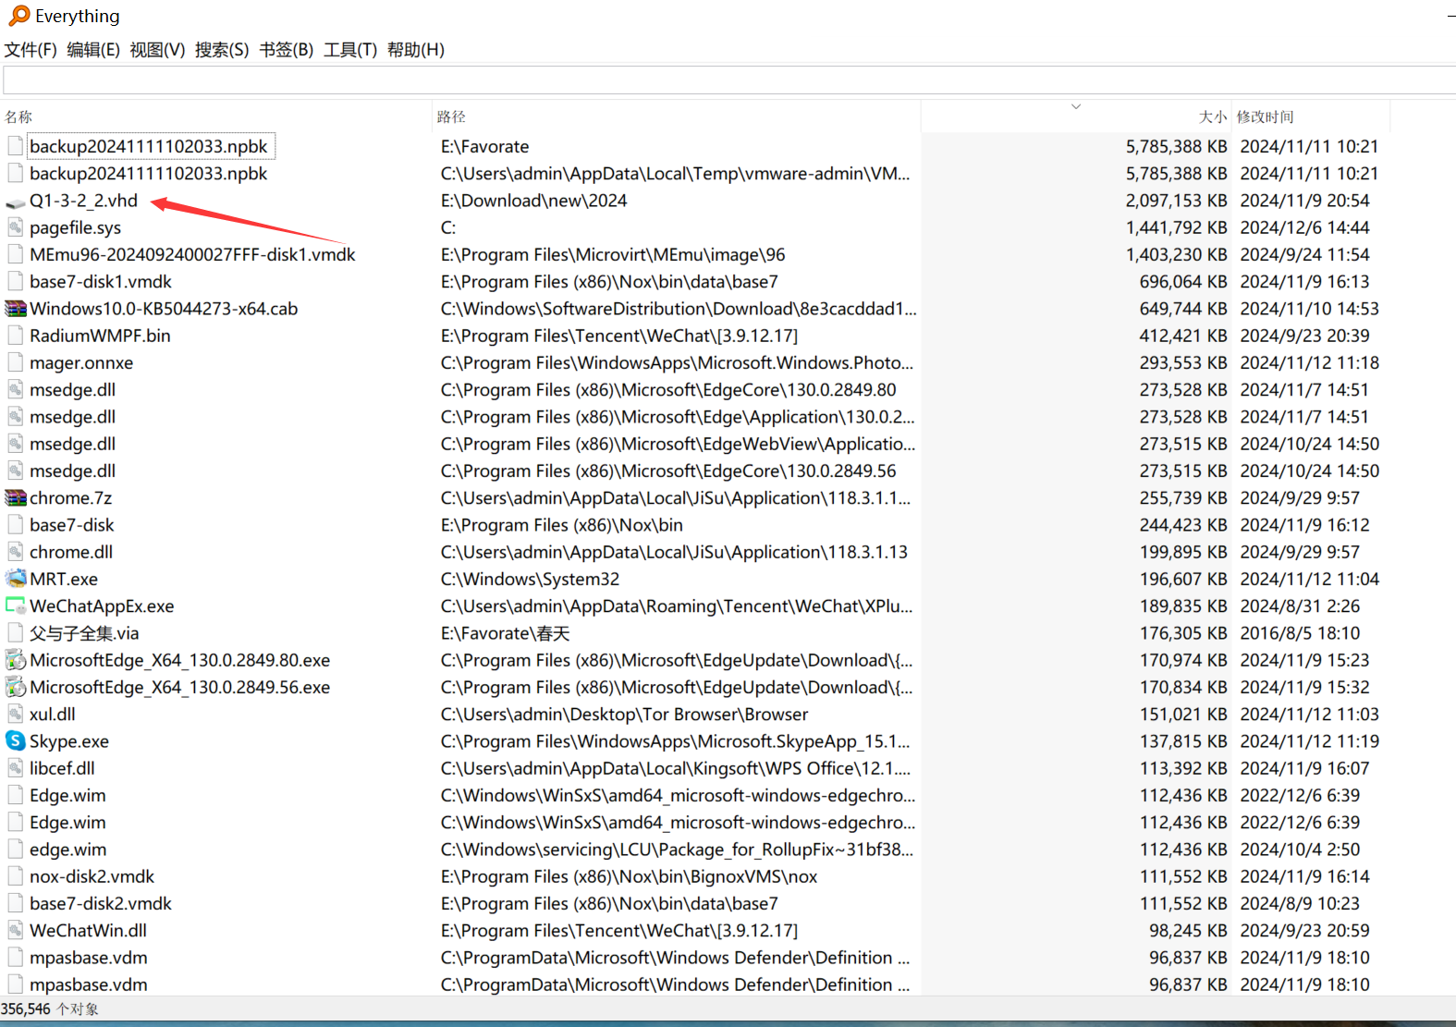
Task: Select msedge.dll in EdgeWebView path
Action: [72, 444]
